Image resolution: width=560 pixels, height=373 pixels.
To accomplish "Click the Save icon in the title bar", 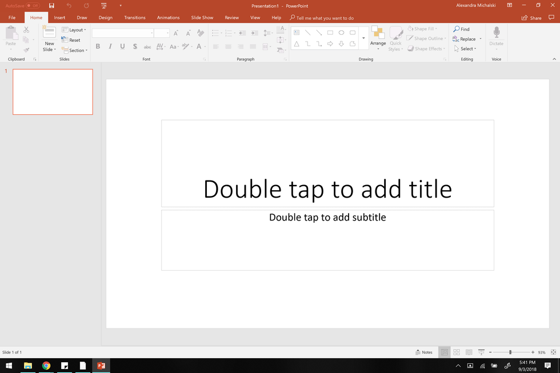I will click(51, 6).
